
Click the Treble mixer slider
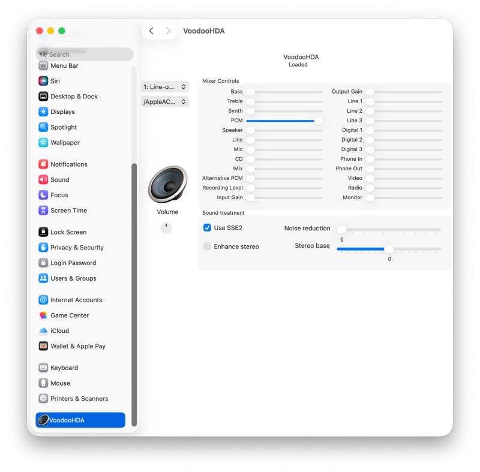[x=284, y=101]
